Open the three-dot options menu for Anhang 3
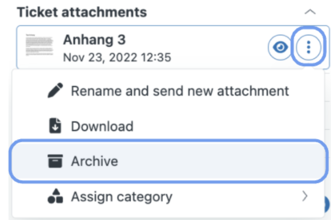Screen dimensions: 331x220 (x=308, y=47)
